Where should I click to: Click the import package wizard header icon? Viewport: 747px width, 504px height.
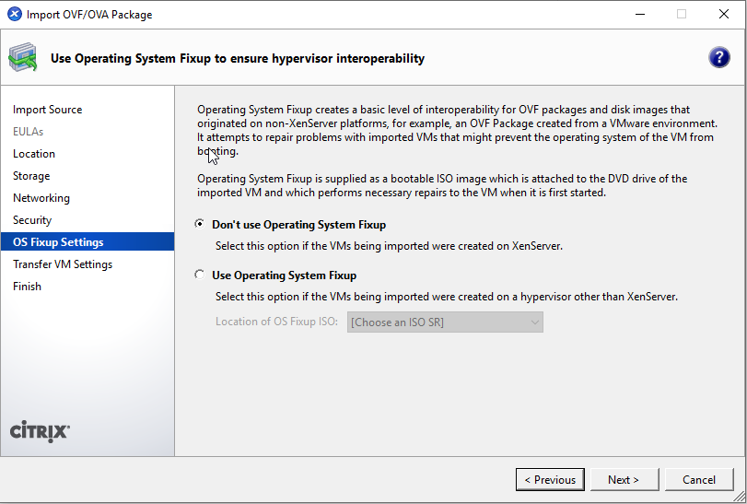click(x=22, y=58)
